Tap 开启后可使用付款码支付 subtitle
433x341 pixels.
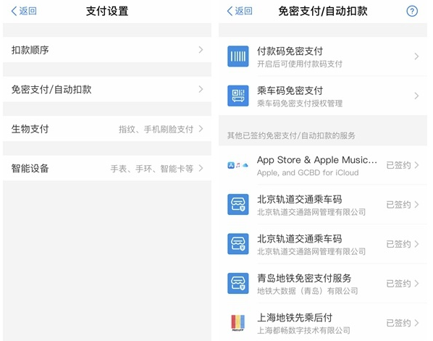(300, 64)
